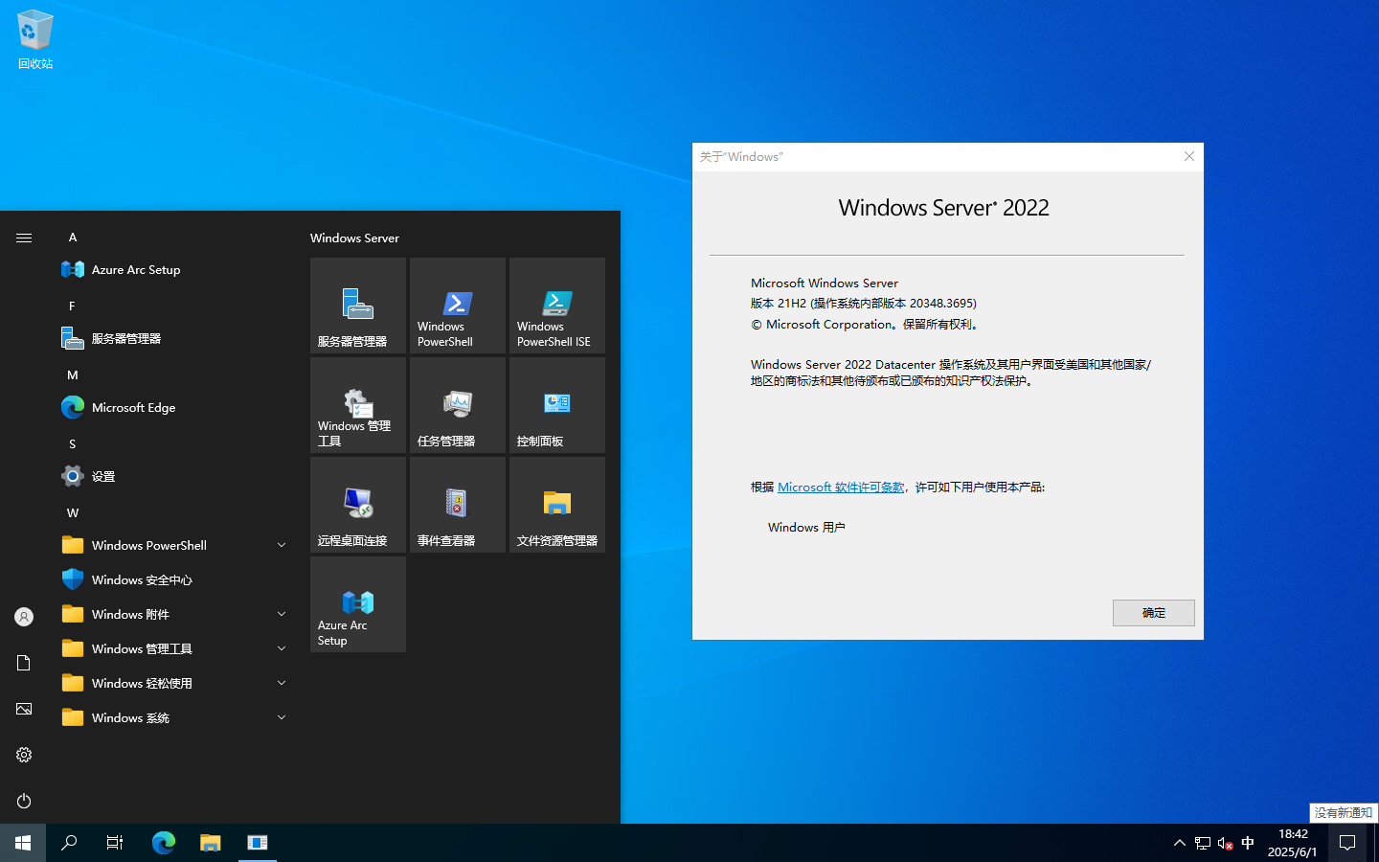Click 确定 in the About Windows dialog
Screen dimensions: 1379x862
[x=1153, y=613]
